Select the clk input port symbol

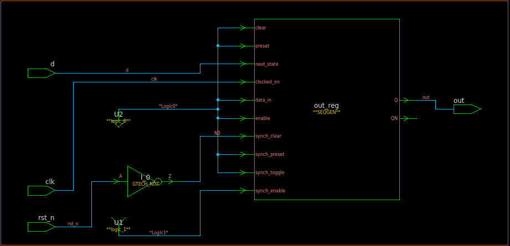(42, 191)
